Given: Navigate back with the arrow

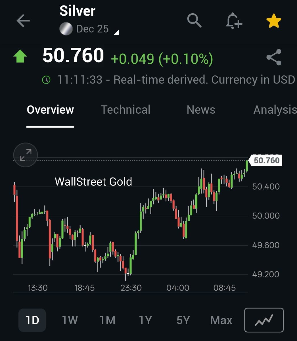Looking at the screenshot, I should tap(23, 21).
